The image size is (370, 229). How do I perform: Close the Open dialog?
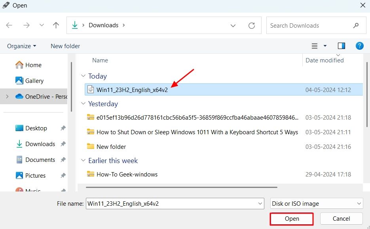tap(363, 5)
